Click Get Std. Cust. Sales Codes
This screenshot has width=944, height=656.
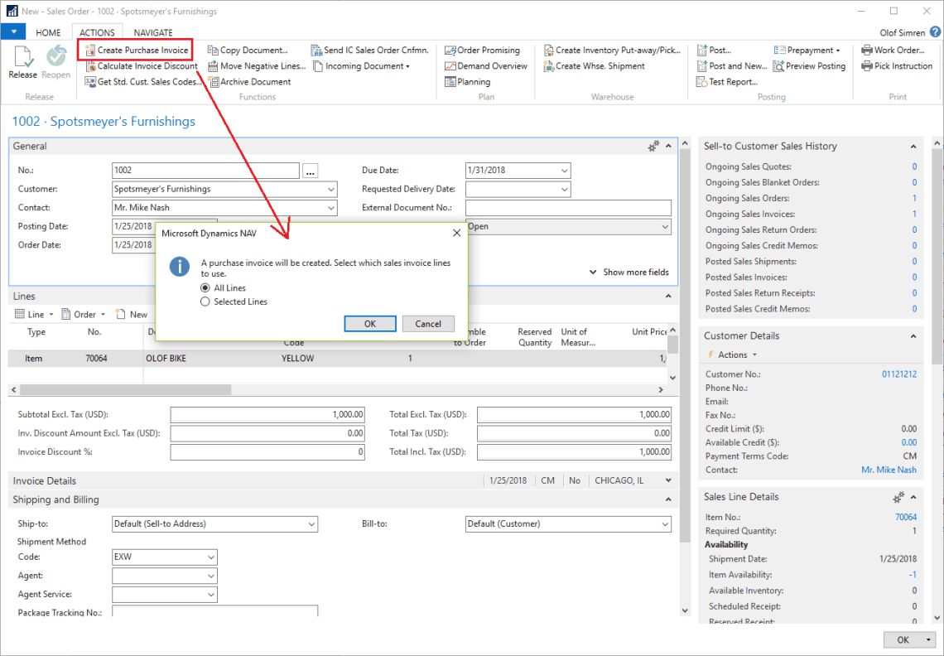point(143,81)
